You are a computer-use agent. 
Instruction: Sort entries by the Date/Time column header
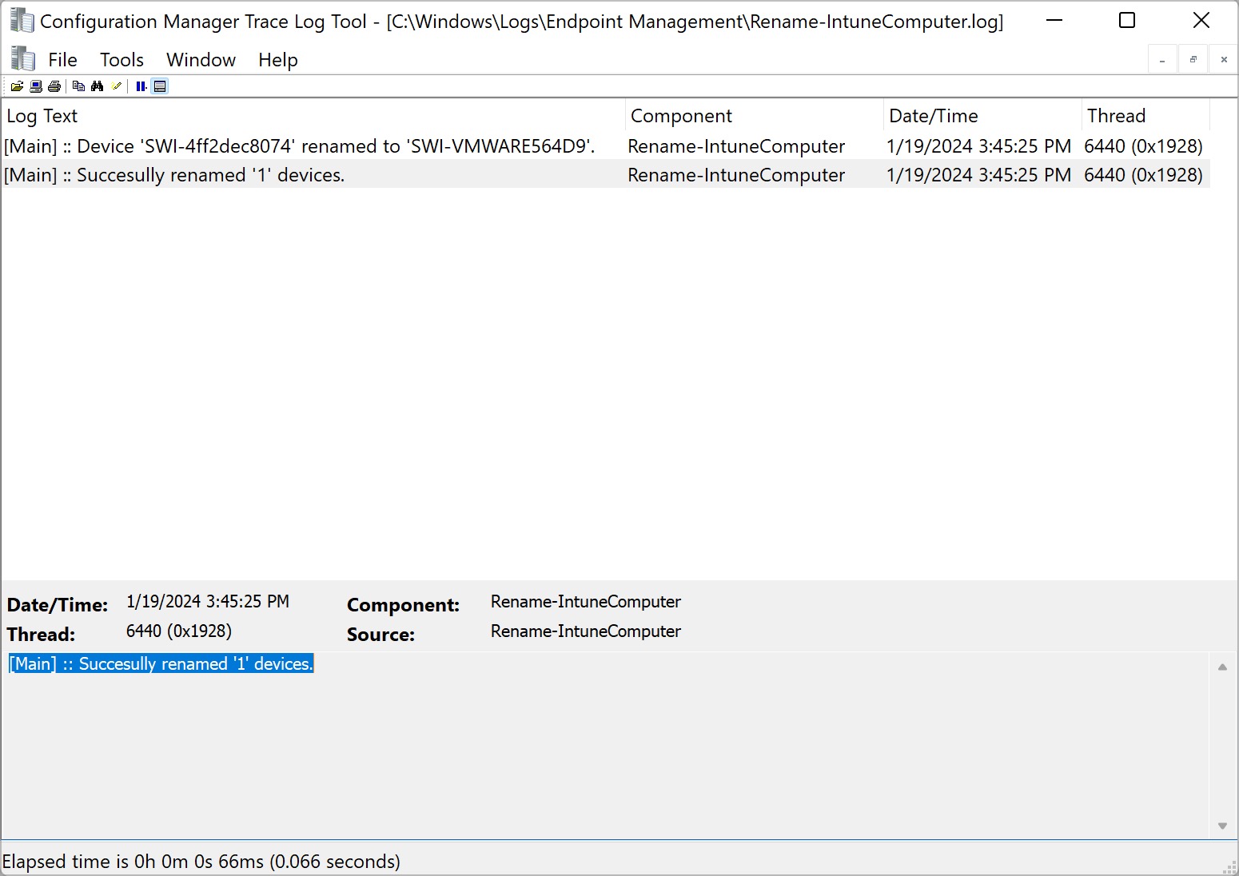933,116
